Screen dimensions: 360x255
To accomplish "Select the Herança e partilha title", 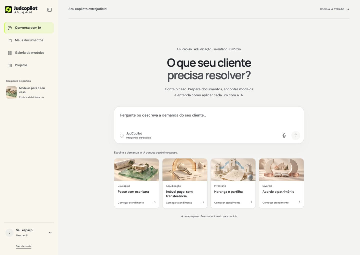I will (x=228, y=192).
